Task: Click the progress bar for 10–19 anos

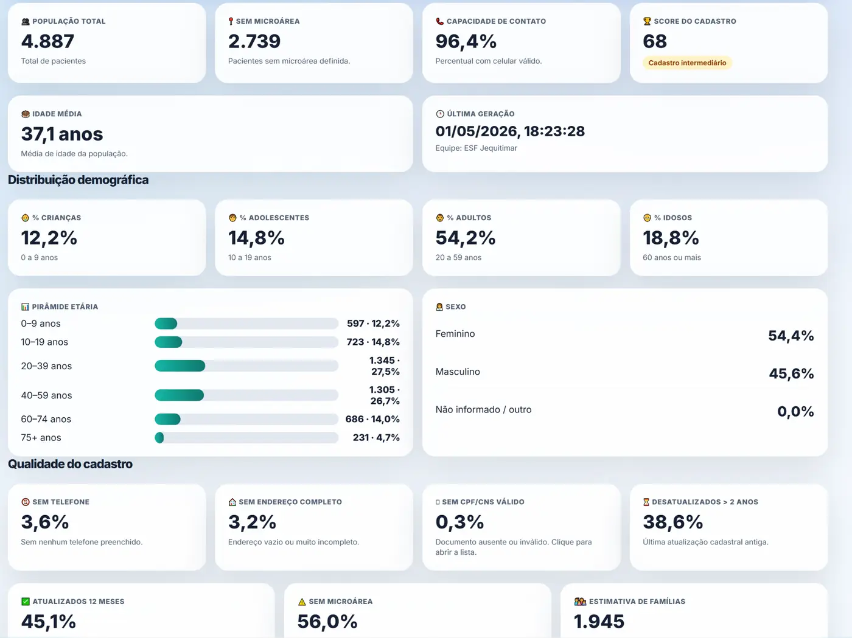Action: (246, 342)
